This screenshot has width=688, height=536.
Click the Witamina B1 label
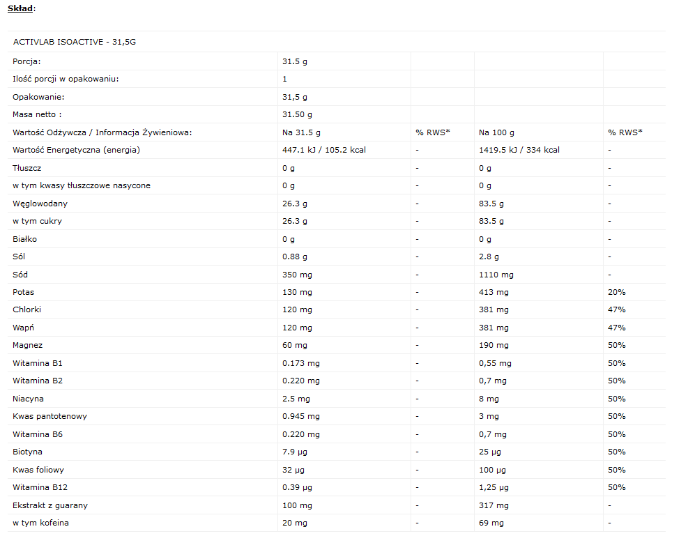pyautogui.click(x=38, y=363)
